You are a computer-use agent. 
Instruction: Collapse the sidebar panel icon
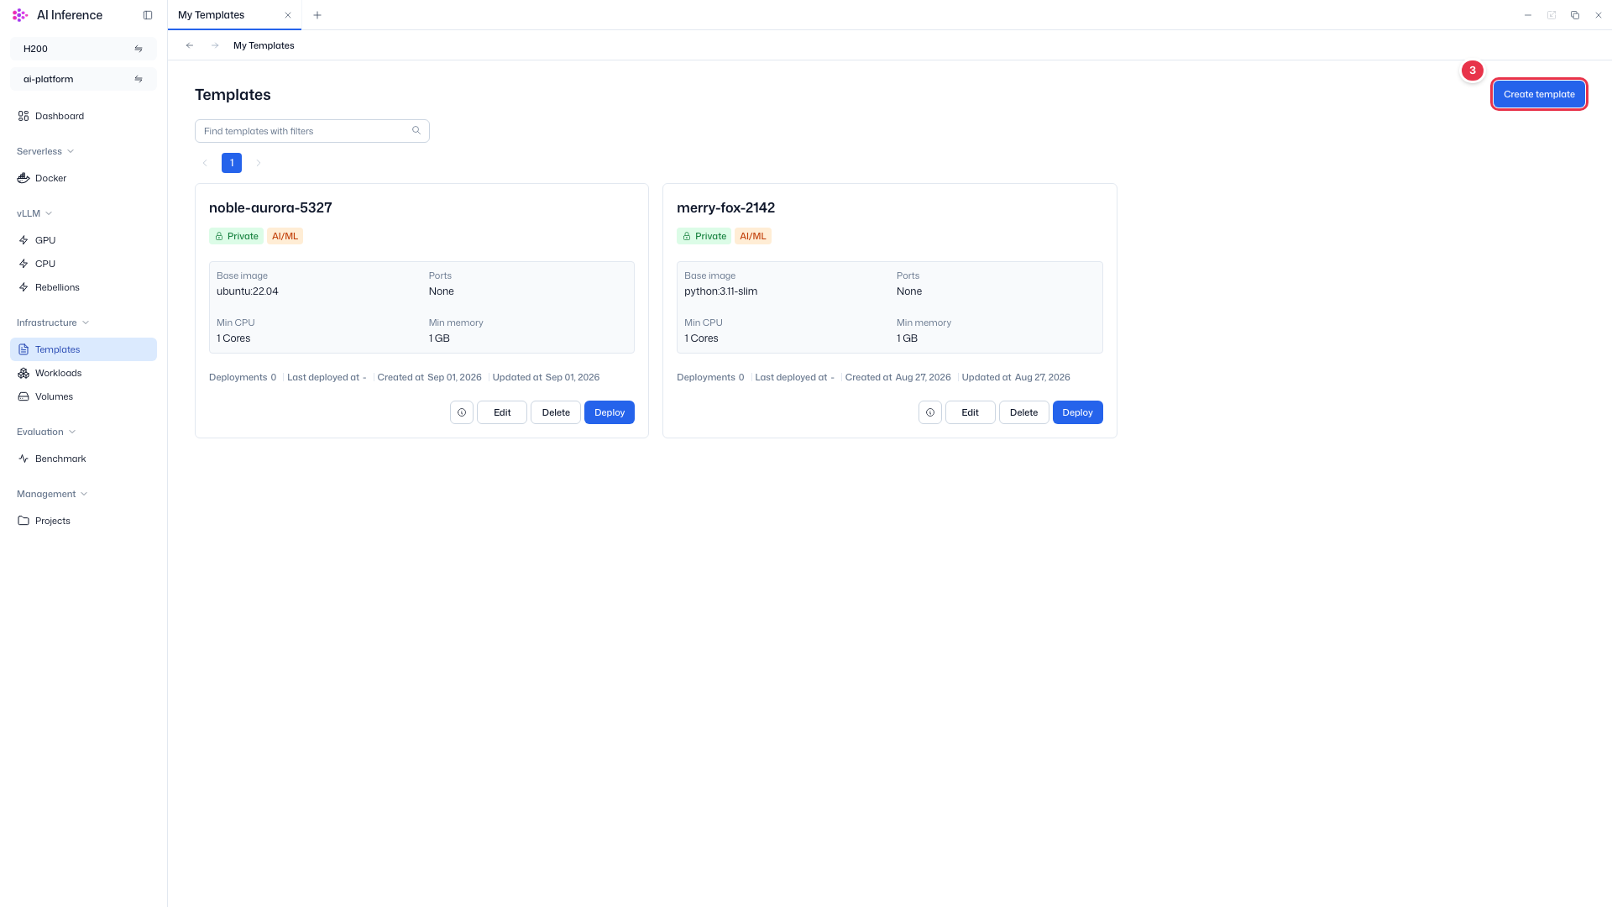148,15
